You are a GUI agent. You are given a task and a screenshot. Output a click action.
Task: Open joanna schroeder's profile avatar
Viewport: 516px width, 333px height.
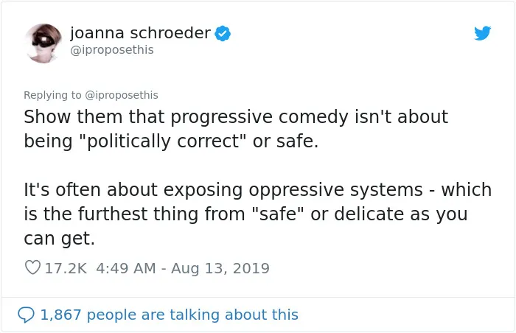click(43, 43)
